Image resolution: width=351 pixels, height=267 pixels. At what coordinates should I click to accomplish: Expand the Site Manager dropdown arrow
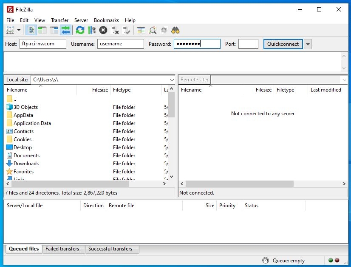(19, 30)
